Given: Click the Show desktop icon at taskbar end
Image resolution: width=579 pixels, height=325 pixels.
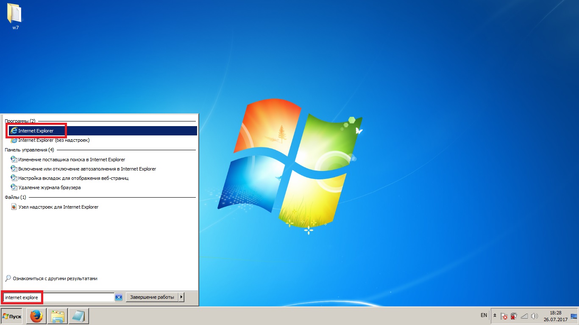Looking at the screenshot, I should click(x=574, y=316).
